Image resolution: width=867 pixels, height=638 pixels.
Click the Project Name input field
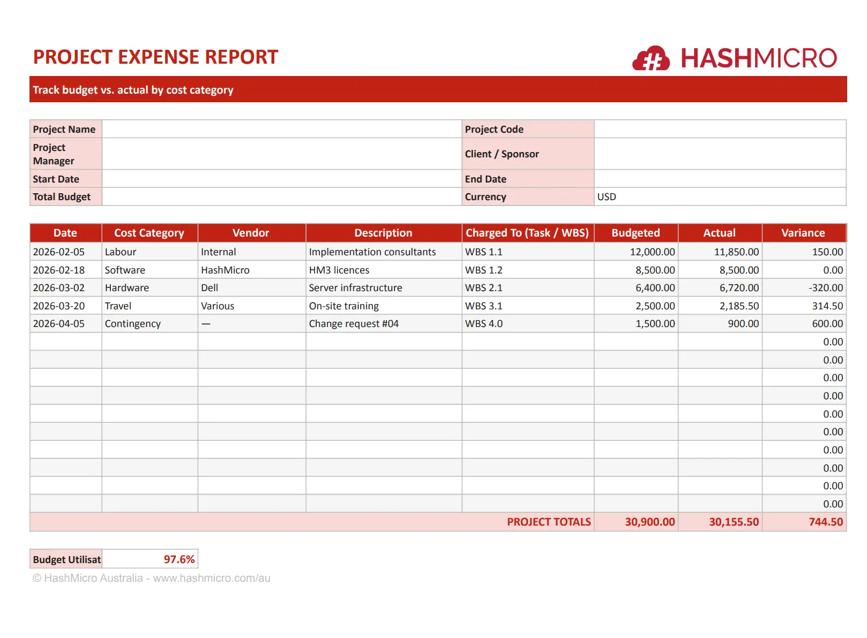pyautogui.click(x=281, y=129)
